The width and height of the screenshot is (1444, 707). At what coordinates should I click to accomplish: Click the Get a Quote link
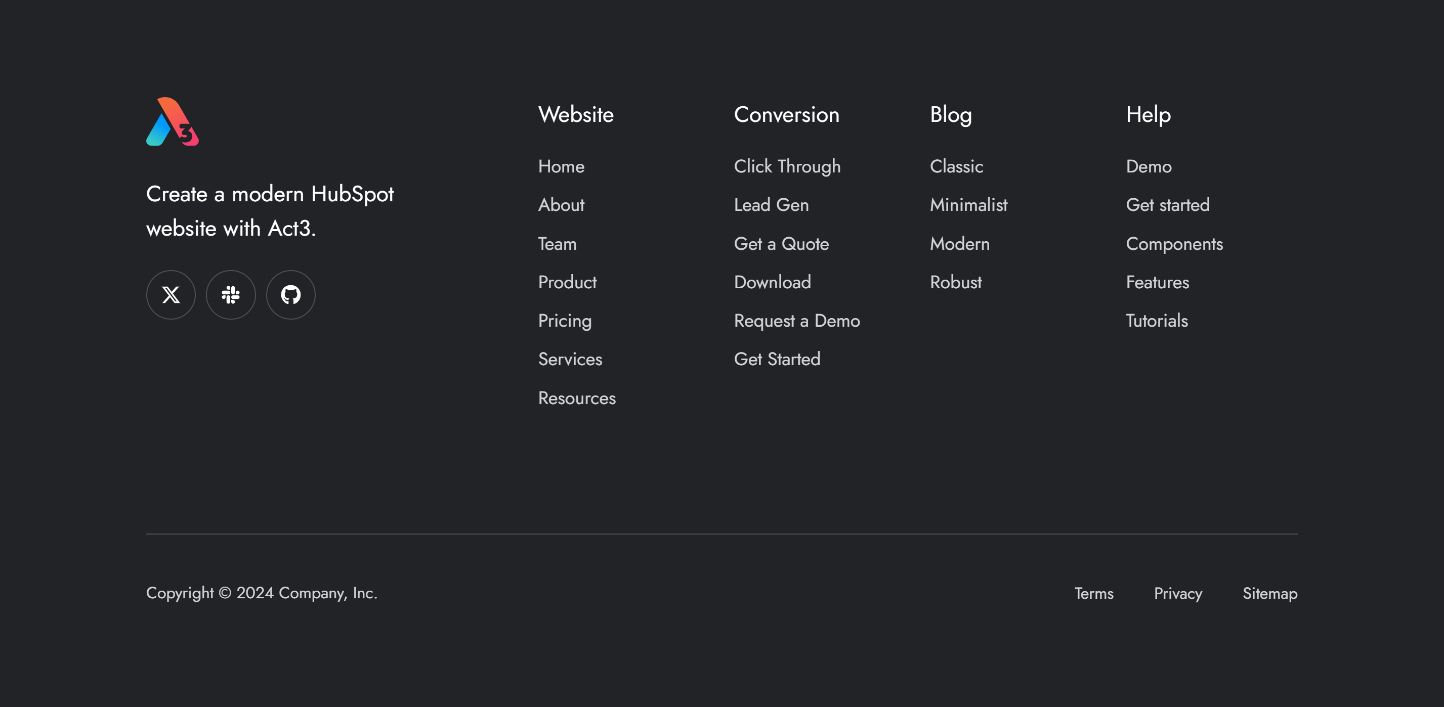tap(781, 244)
